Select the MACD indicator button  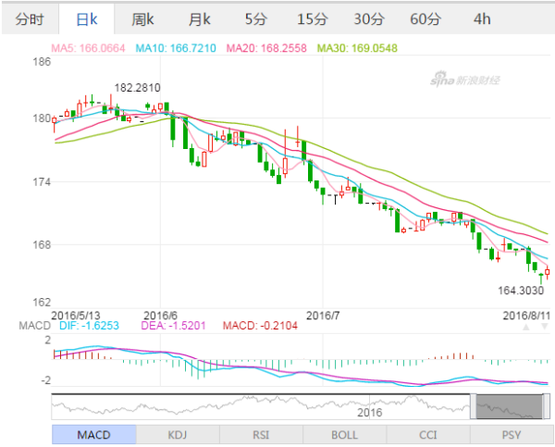93,435
